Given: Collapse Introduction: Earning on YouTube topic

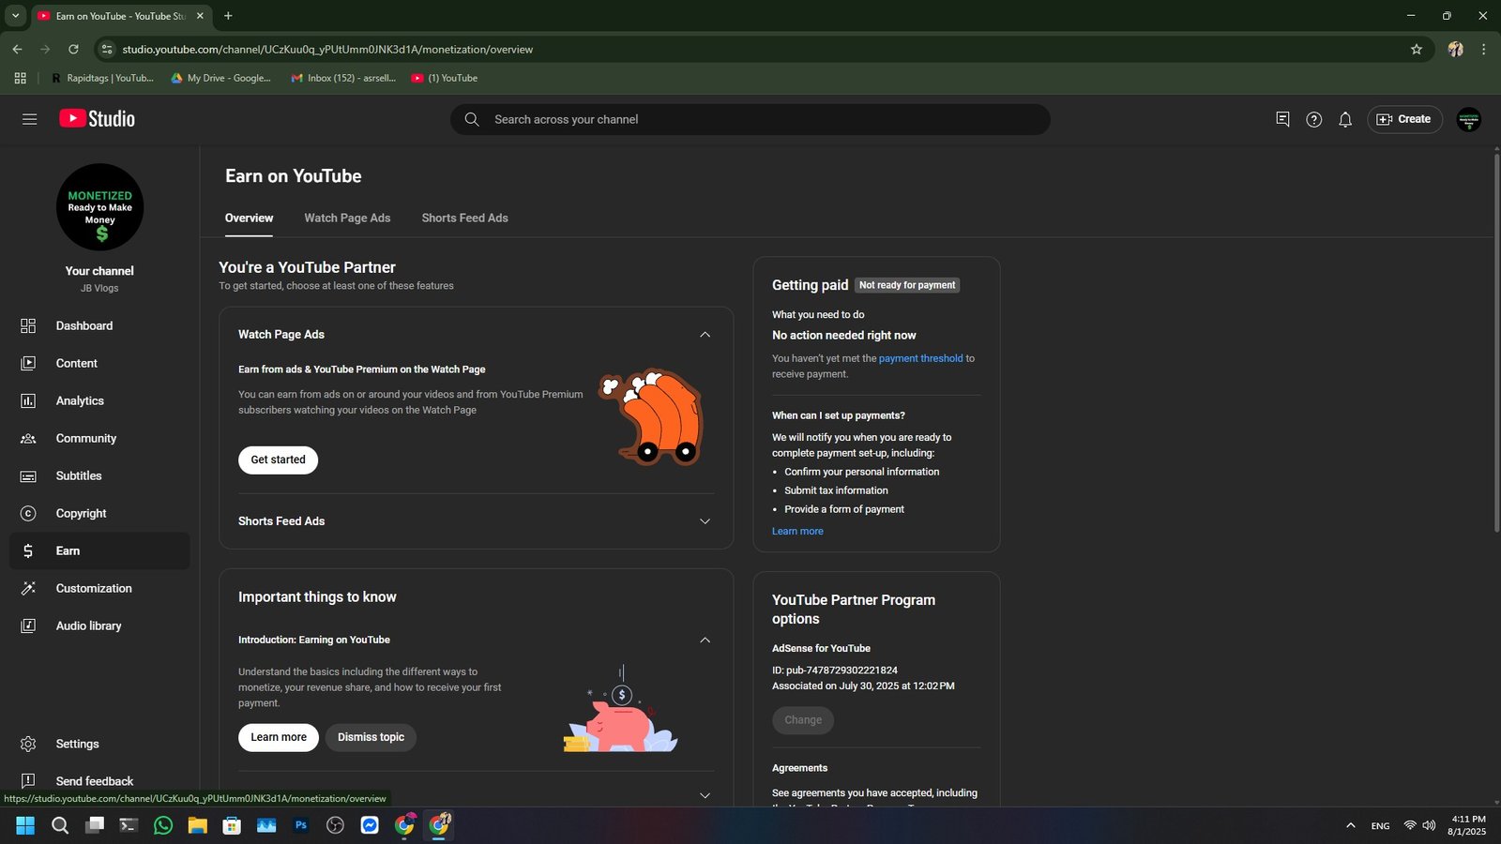Looking at the screenshot, I should (705, 640).
